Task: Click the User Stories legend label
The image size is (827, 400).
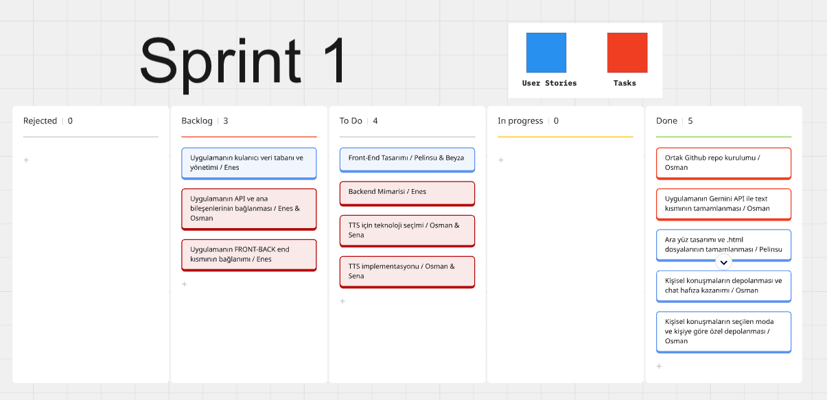Action: click(x=549, y=84)
